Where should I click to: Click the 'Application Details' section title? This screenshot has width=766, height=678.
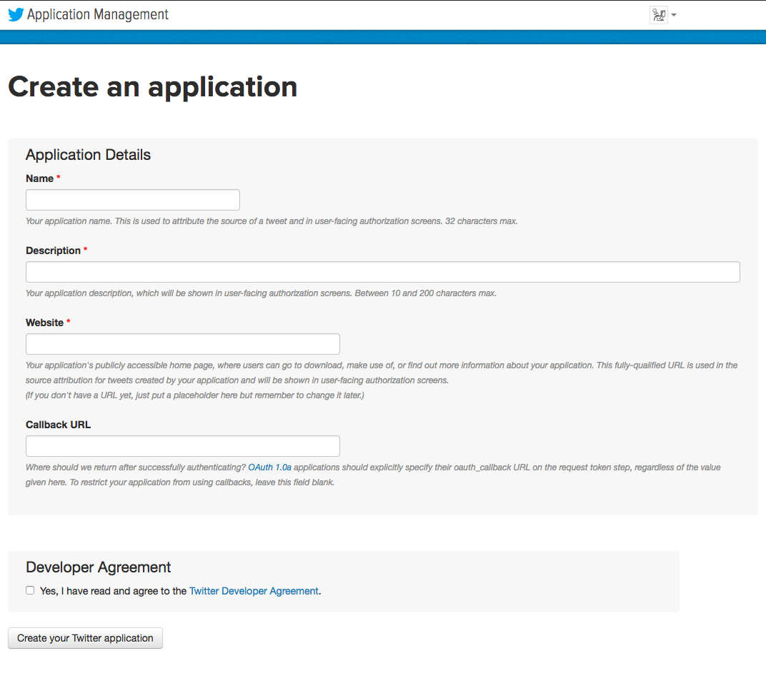(89, 155)
